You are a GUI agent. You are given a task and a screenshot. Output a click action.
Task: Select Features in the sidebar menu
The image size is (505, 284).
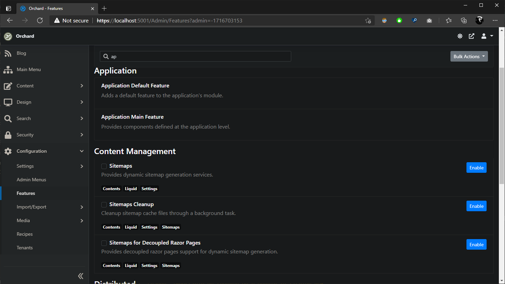26,193
